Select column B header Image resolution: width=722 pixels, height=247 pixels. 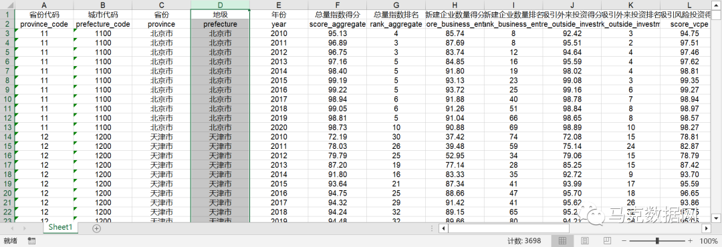103,5
